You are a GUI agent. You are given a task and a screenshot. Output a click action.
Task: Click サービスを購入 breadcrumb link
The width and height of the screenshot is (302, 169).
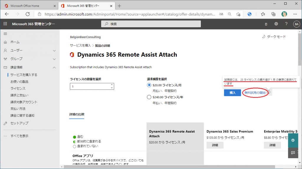(x=80, y=45)
